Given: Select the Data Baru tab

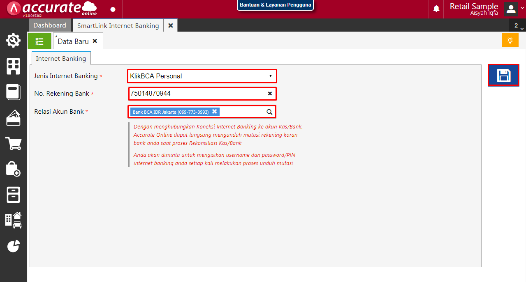Looking at the screenshot, I should pyautogui.click(x=73, y=41).
